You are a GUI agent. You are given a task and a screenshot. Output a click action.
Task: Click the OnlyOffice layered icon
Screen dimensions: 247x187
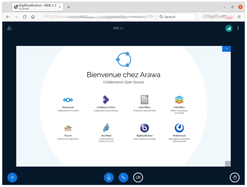(x=179, y=100)
